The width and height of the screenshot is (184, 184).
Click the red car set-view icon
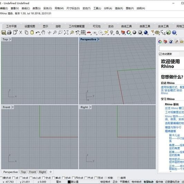tap(89, 32)
